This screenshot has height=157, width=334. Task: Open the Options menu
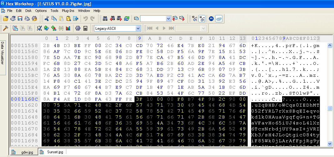[41, 10]
